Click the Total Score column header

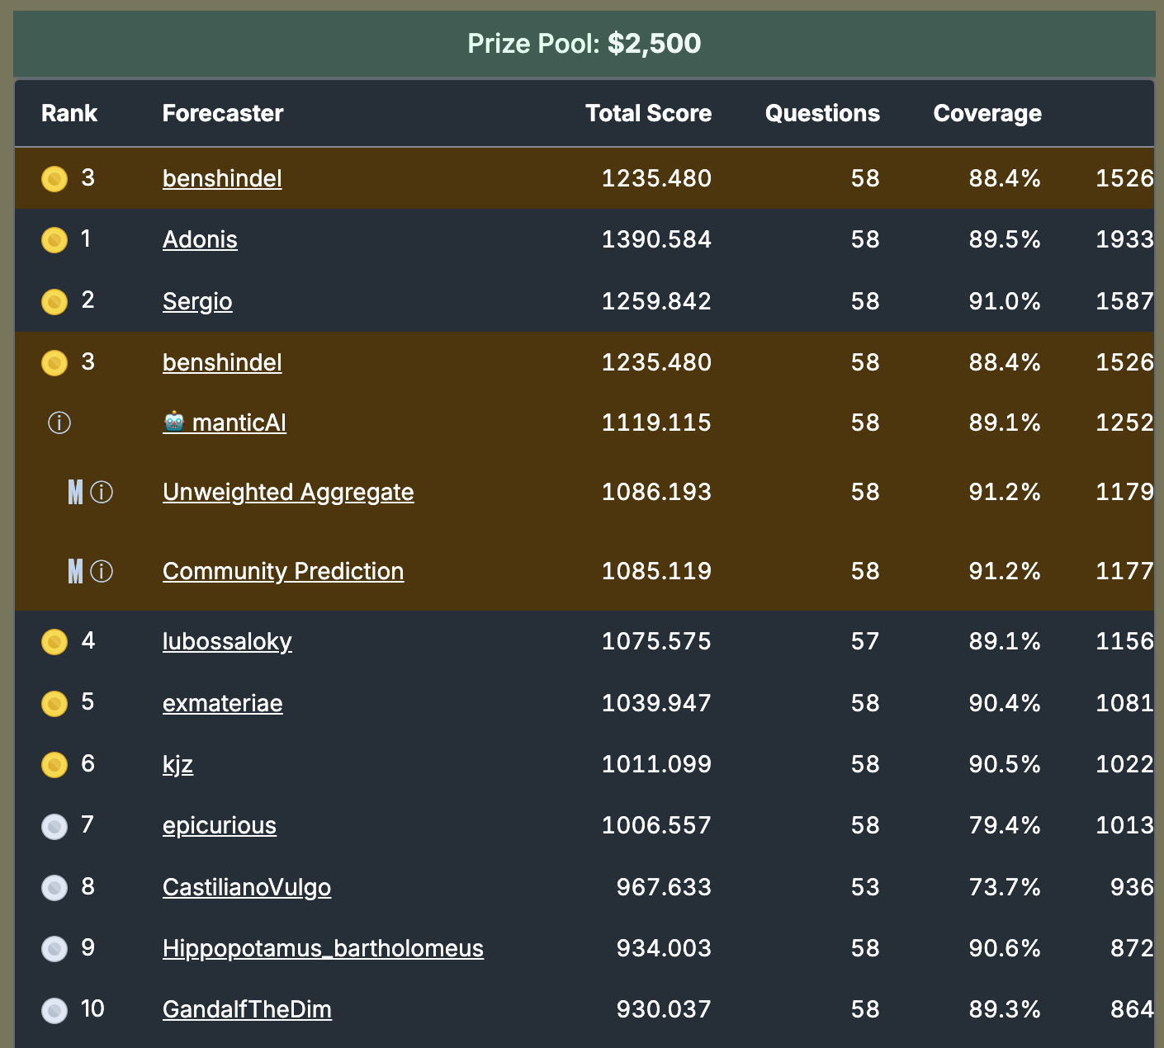[x=648, y=113]
